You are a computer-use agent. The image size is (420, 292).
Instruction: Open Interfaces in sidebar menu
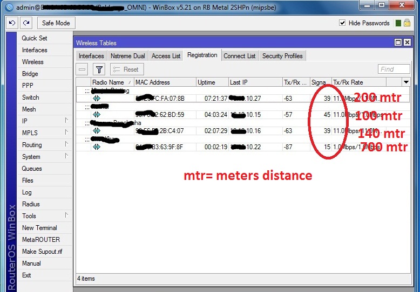point(35,50)
